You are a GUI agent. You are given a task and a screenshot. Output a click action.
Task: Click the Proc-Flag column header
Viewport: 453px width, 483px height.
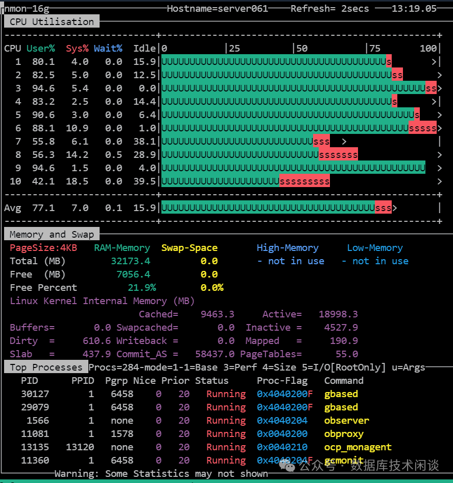click(x=282, y=380)
